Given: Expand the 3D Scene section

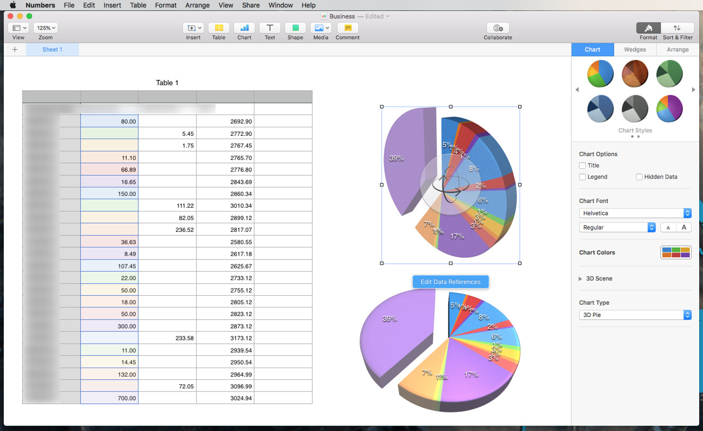Looking at the screenshot, I should point(580,278).
